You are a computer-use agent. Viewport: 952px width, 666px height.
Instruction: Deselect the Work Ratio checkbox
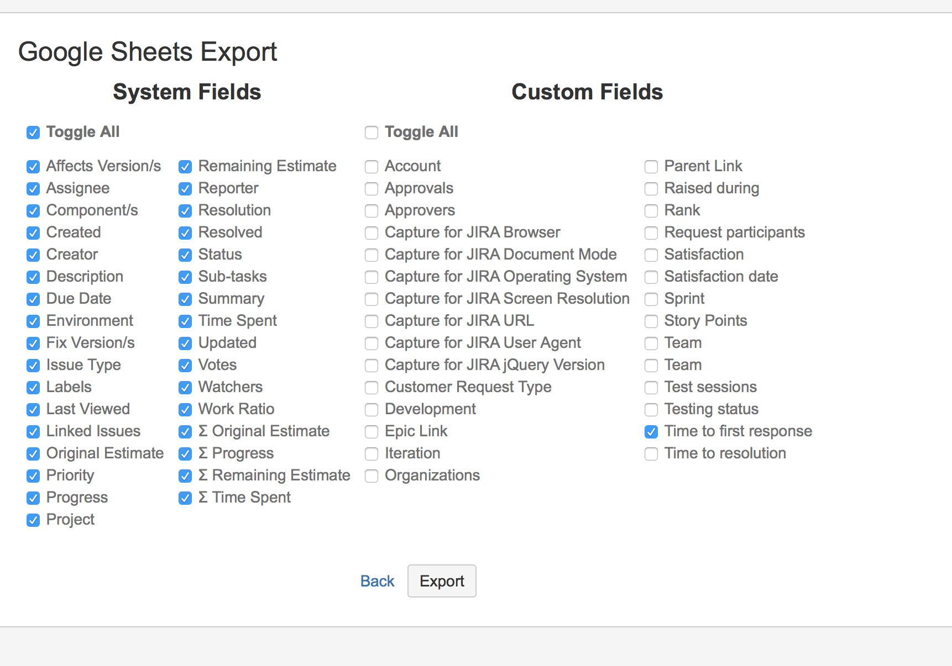(x=185, y=410)
